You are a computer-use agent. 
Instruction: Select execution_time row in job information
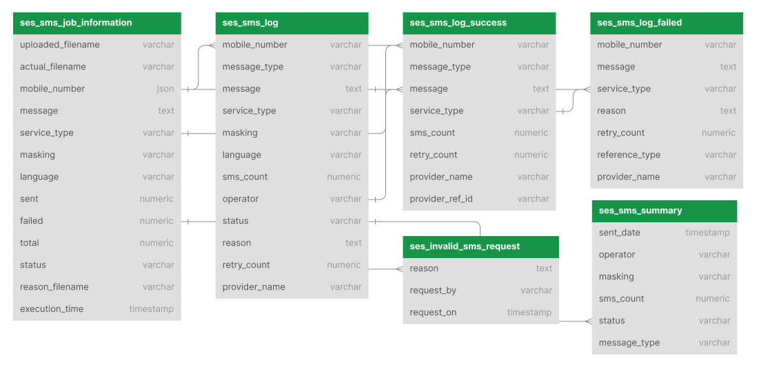(x=97, y=309)
